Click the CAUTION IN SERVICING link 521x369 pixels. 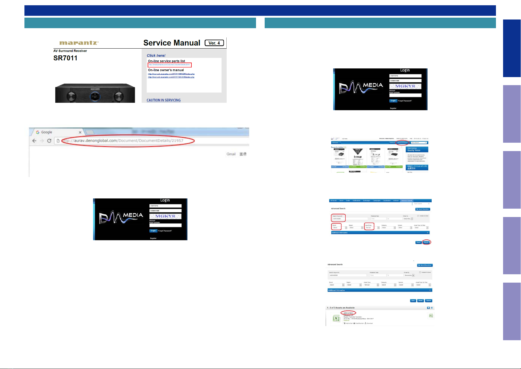tap(164, 100)
